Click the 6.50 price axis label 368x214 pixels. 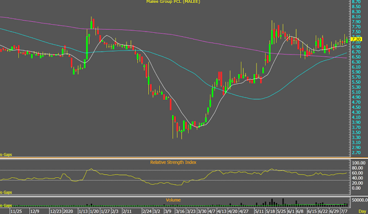pos(356,57)
